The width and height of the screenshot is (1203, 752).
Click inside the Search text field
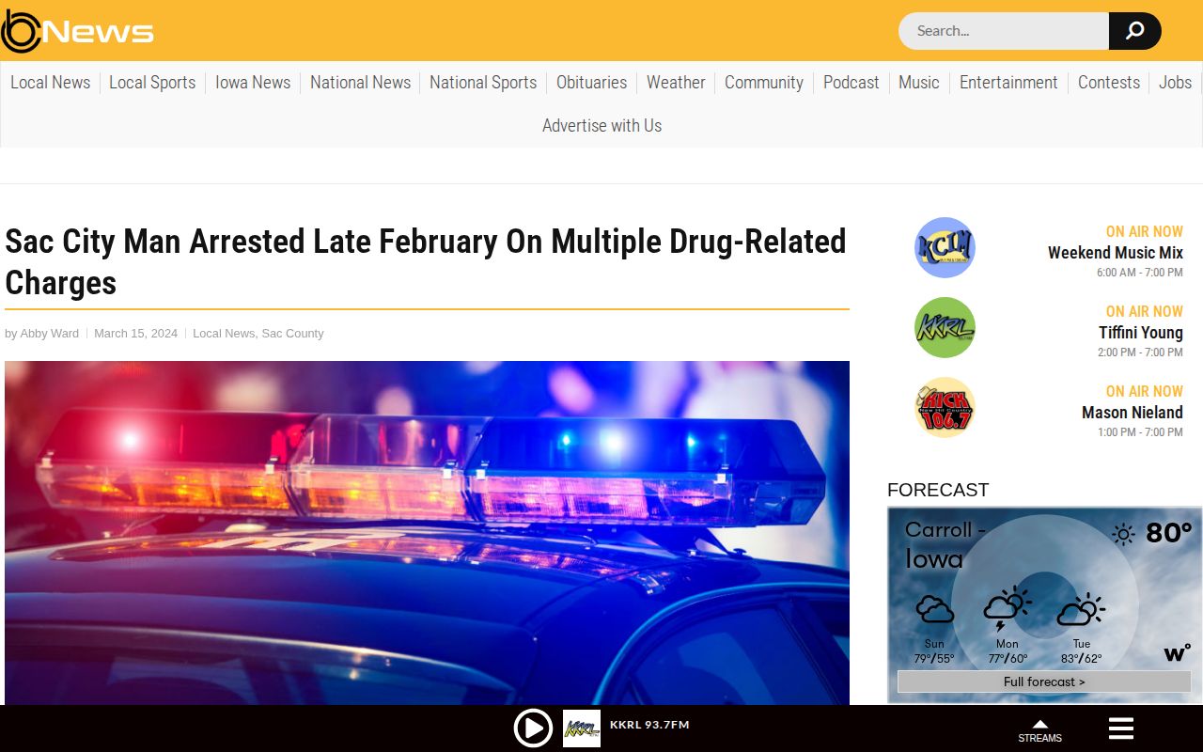(x=1003, y=31)
